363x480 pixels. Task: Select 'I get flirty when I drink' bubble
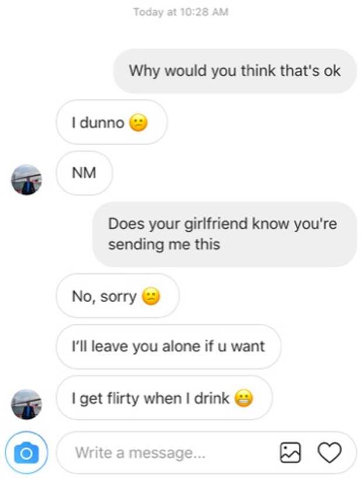coord(164,397)
